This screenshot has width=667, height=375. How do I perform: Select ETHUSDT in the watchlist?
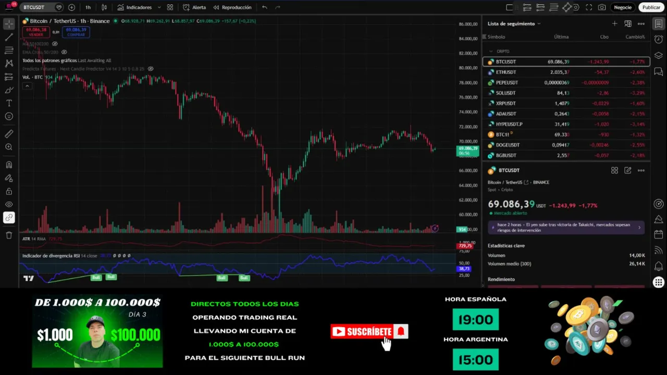[566, 72]
